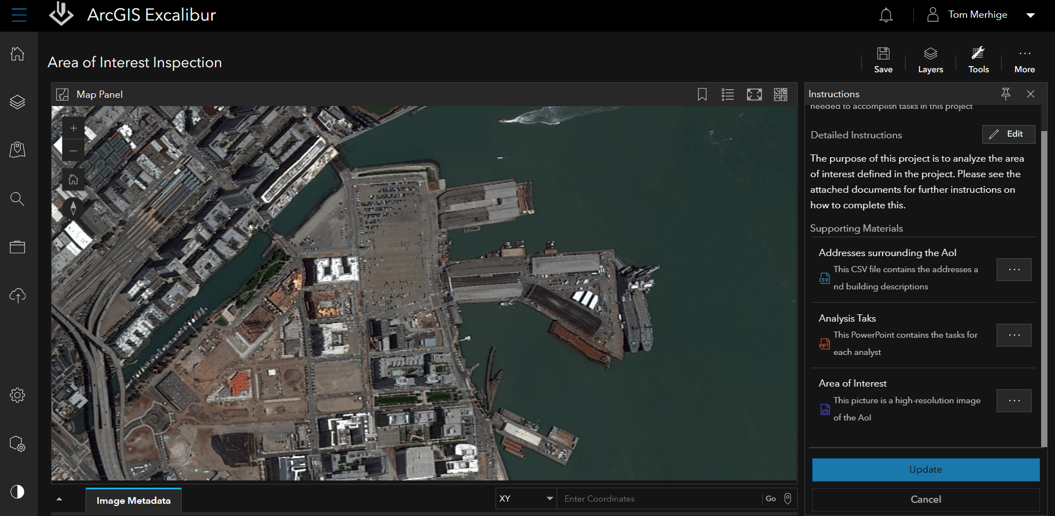The image size is (1055, 516).
Task: Click the PowerPoint file icon
Action: 824,344
